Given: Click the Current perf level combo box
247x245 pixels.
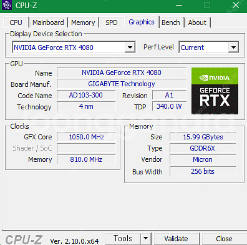Looking at the screenshot, I should click(x=209, y=47).
